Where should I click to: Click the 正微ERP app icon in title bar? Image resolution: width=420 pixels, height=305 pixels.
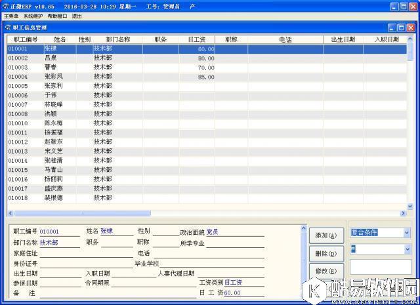tap(5, 6)
